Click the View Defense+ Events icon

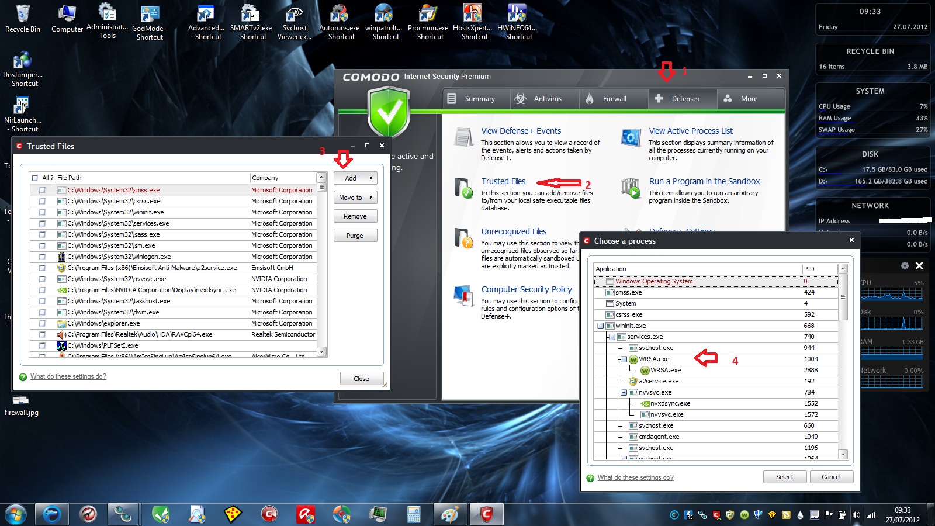tap(463, 137)
